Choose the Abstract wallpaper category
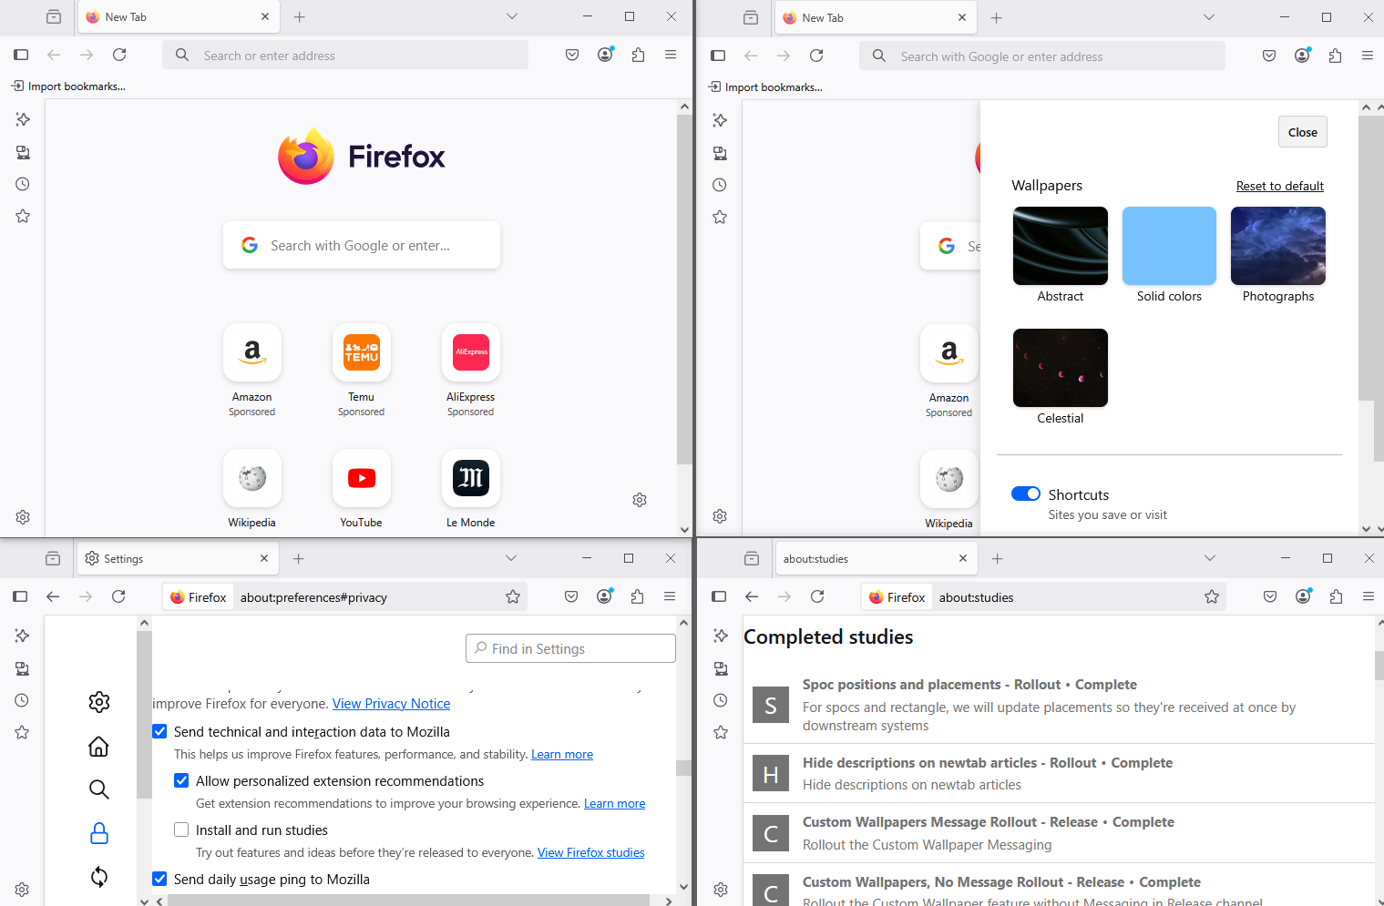The image size is (1384, 906). click(x=1061, y=246)
